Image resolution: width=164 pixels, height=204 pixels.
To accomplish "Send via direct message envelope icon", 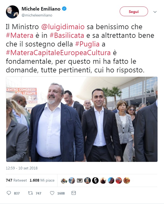I will (x=73, y=193).
